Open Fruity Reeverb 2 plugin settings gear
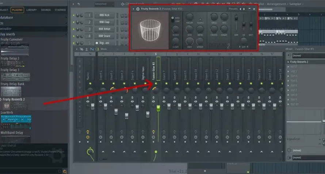The height and width of the screenshot is (174, 325). pos(138,9)
